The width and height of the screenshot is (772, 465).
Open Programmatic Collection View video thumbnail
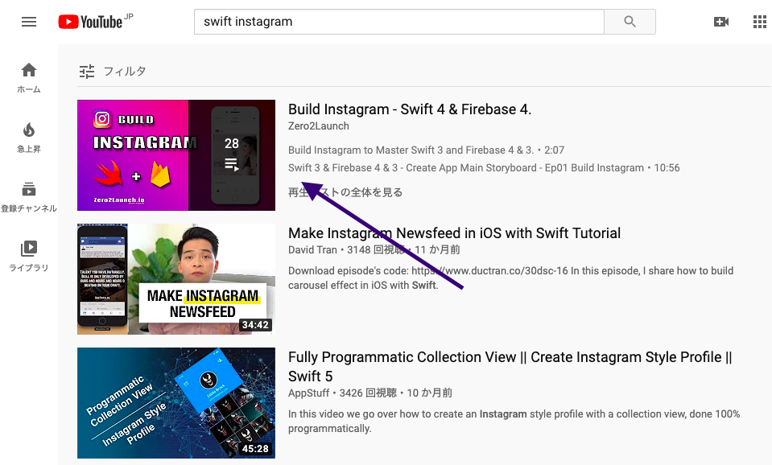176,403
